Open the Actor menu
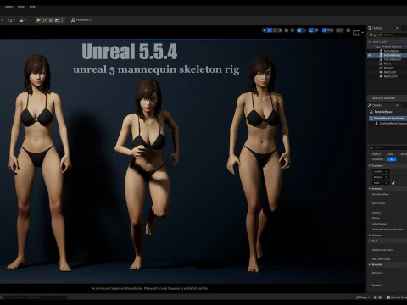The width and height of the screenshot is (407, 305). [21, 7]
